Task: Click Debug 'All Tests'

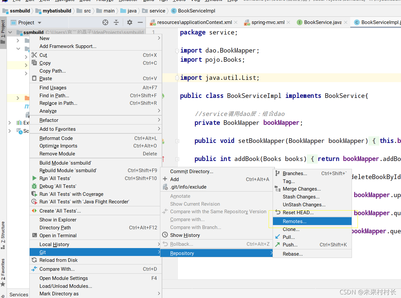Action: [x=96, y=186]
